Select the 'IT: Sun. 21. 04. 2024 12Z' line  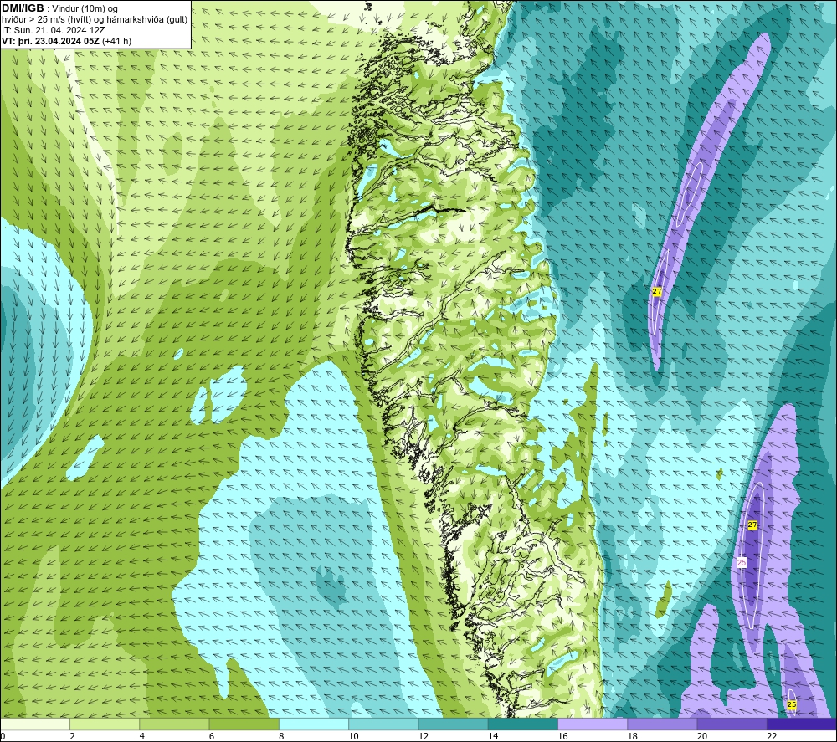tap(54, 30)
